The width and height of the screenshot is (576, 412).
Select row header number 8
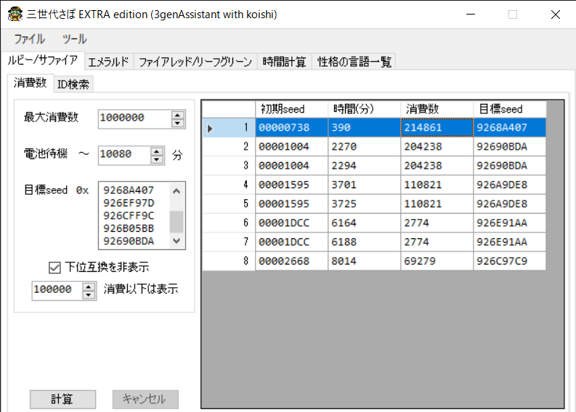pos(229,262)
